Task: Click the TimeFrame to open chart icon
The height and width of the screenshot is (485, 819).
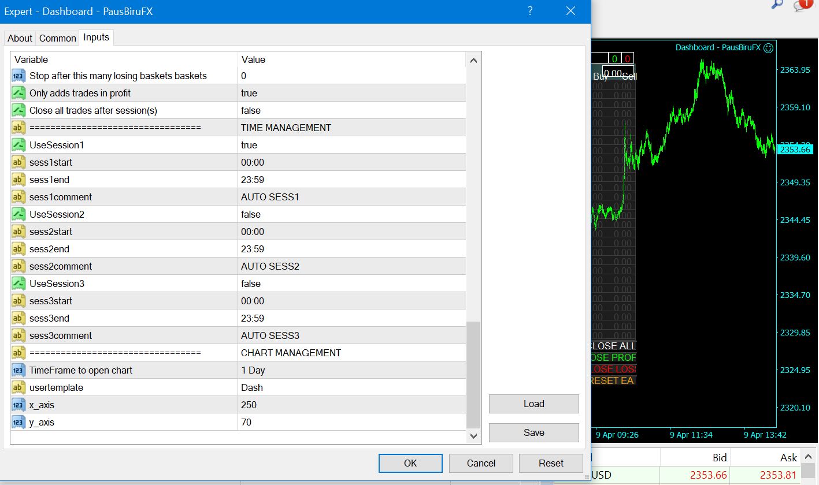Action: 18,370
